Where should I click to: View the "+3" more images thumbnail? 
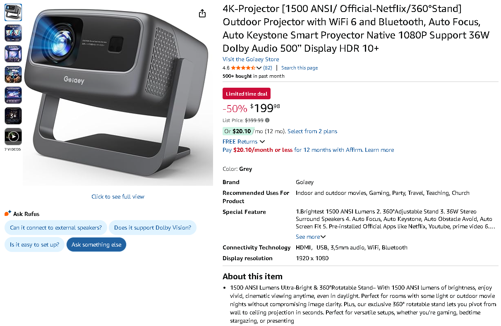(x=13, y=116)
